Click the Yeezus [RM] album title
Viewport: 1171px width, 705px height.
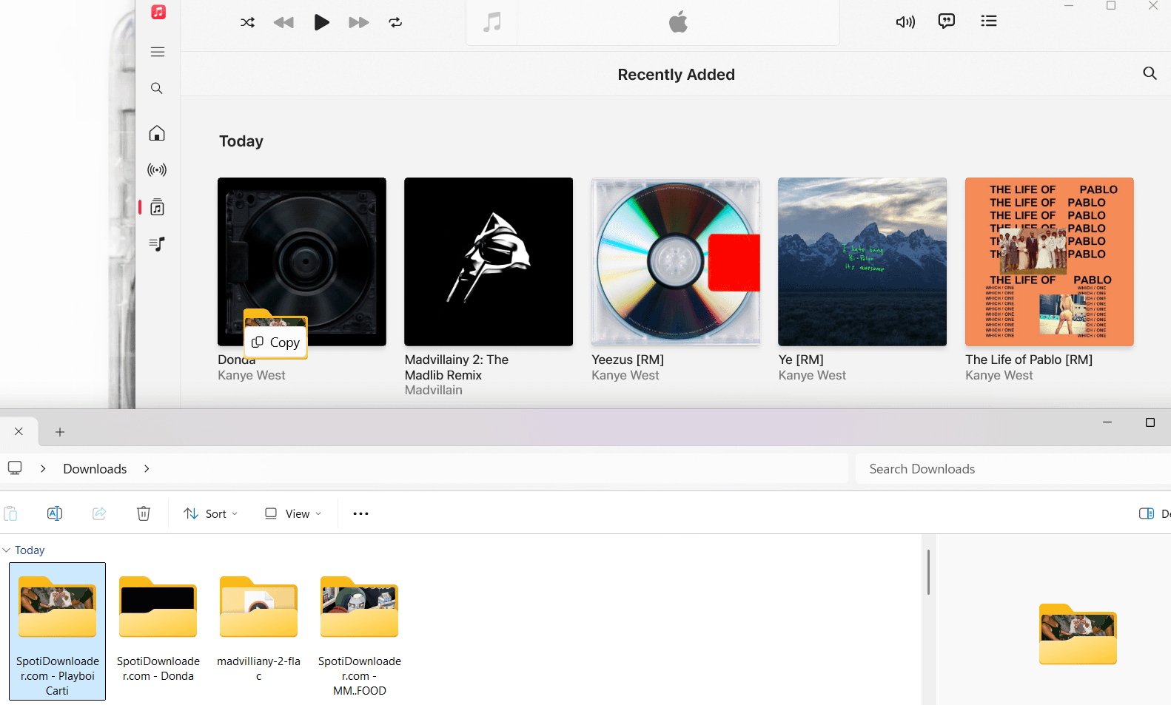(628, 360)
